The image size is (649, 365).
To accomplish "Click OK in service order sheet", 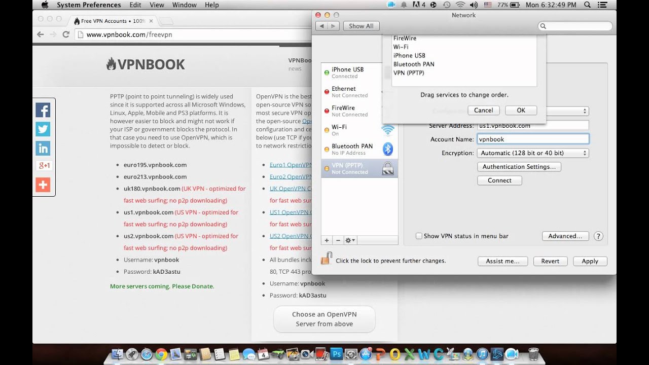I will [521, 111].
